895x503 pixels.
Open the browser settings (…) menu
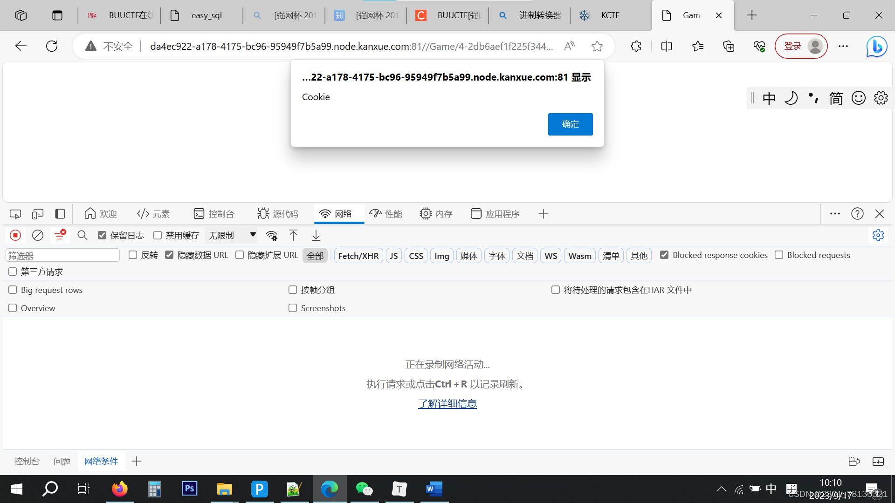(x=843, y=46)
